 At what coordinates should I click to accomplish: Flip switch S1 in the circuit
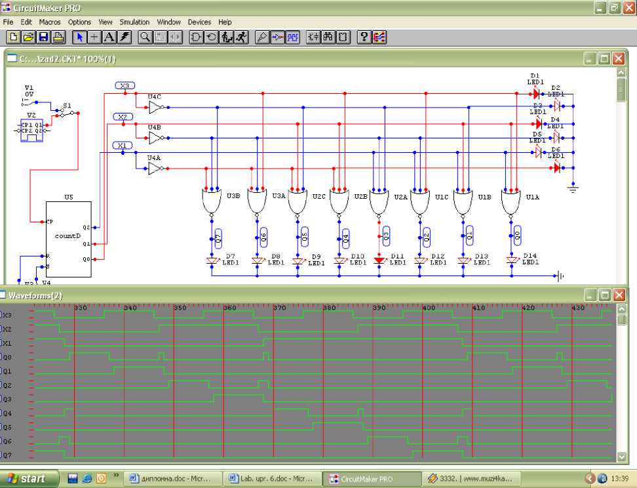coord(66,113)
